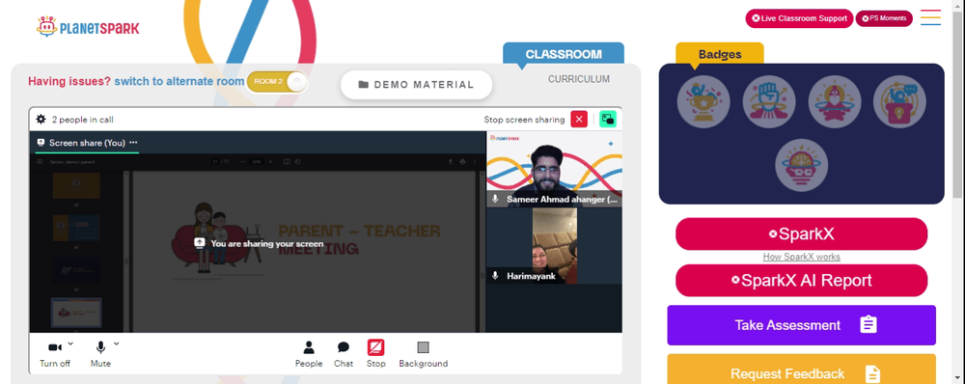Click '2 people in call' text
The height and width of the screenshot is (384, 965).
pos(82,120)
